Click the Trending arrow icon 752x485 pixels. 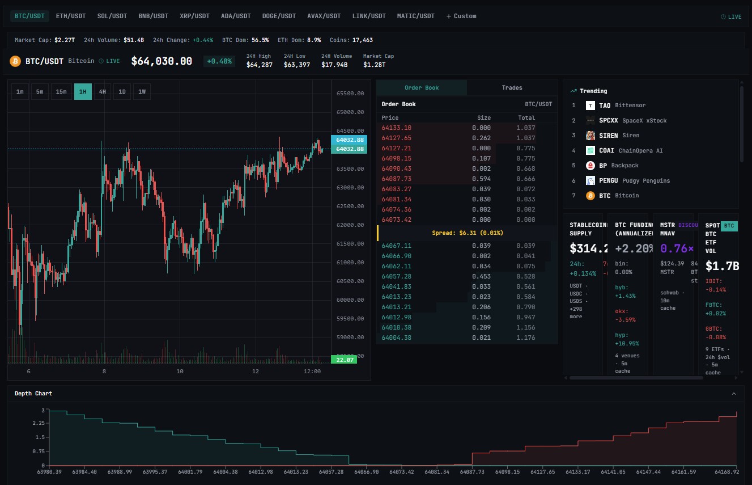573,91
